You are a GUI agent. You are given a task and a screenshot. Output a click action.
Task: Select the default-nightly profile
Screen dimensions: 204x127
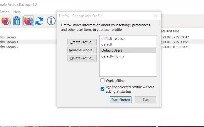[x=128, y=56]
